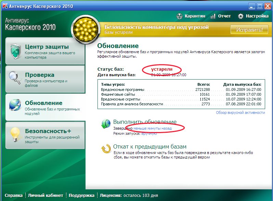Click the green shield Центр защиты icon

(16, 51)
